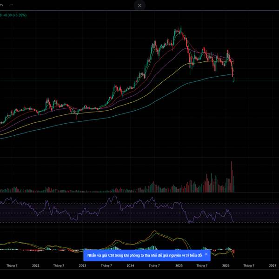Click Tháng 7 label between 2025 and 2026
This screenshot has height=279, width=279.
click(202, 266)
